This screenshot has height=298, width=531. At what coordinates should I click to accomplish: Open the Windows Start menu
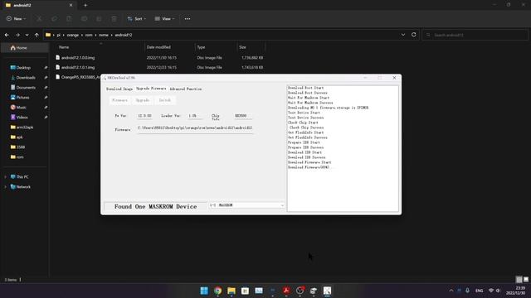pyautogui.click(x=204, y=291)
